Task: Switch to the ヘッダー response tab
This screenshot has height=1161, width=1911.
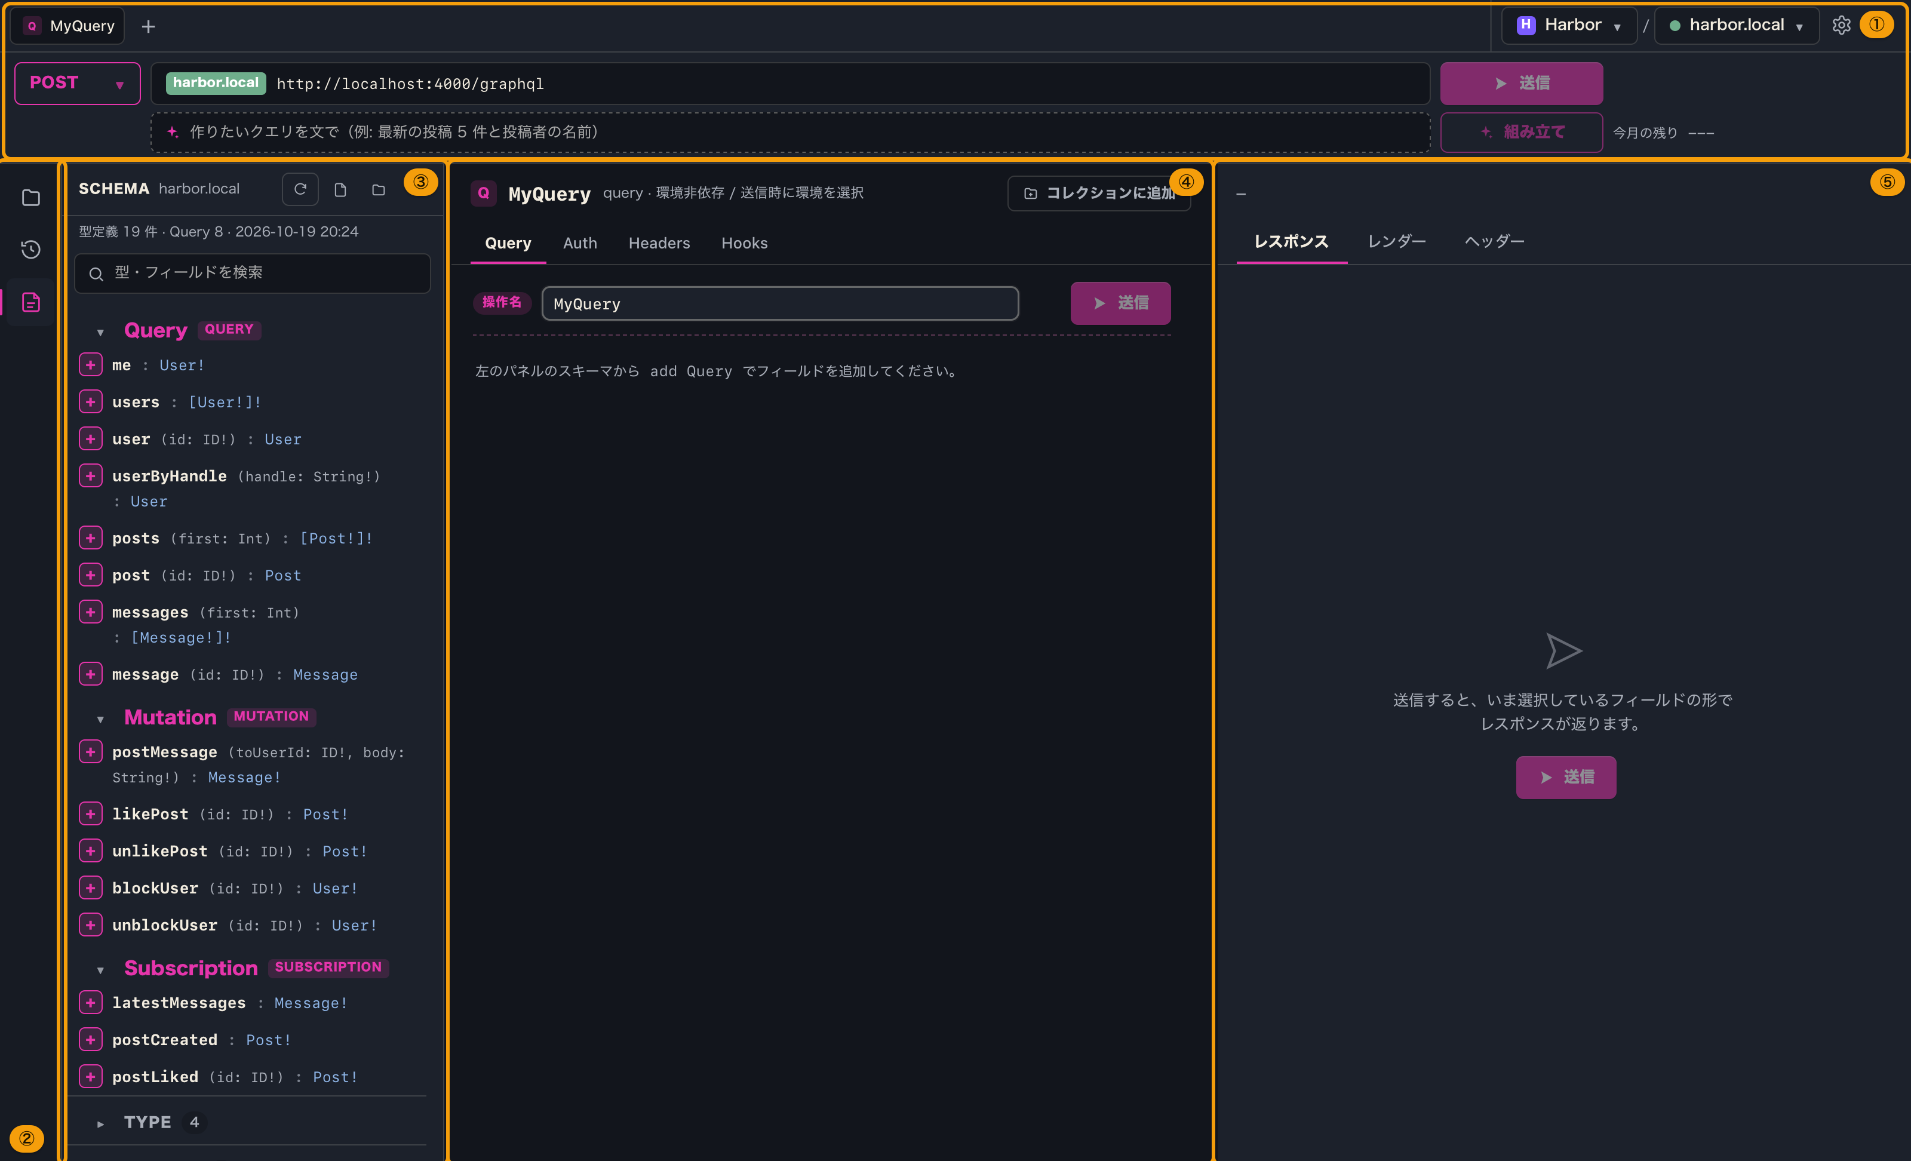Action: click(1494, 241)
